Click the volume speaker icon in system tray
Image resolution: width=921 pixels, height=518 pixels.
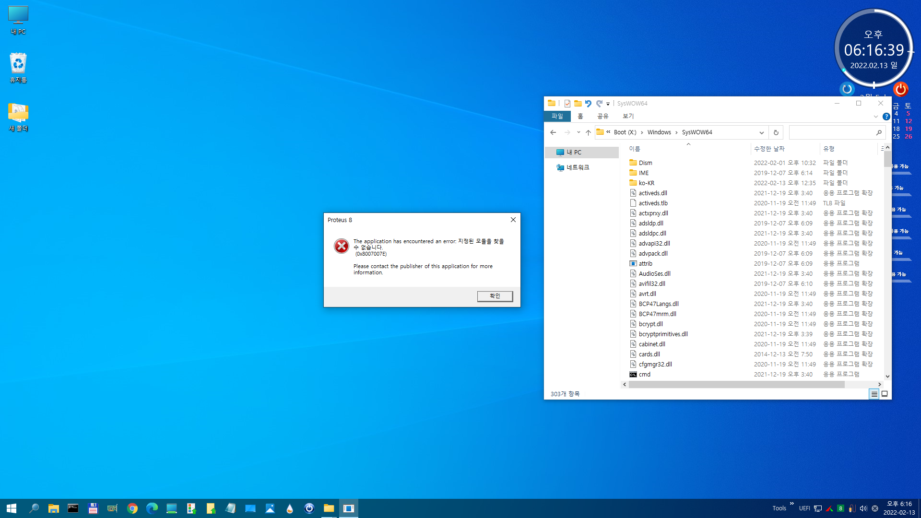tap(863, 508)
